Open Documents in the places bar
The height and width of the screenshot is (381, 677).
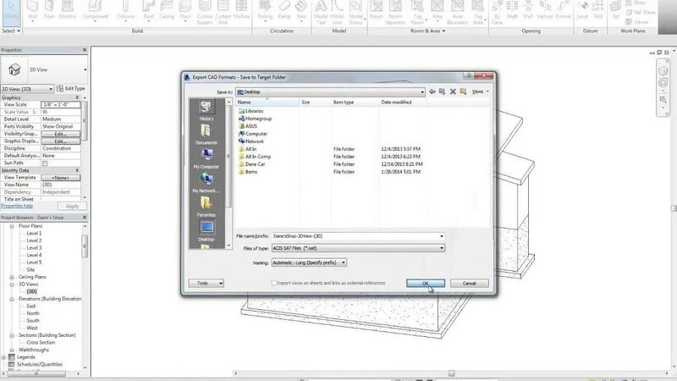coord(206,135)
